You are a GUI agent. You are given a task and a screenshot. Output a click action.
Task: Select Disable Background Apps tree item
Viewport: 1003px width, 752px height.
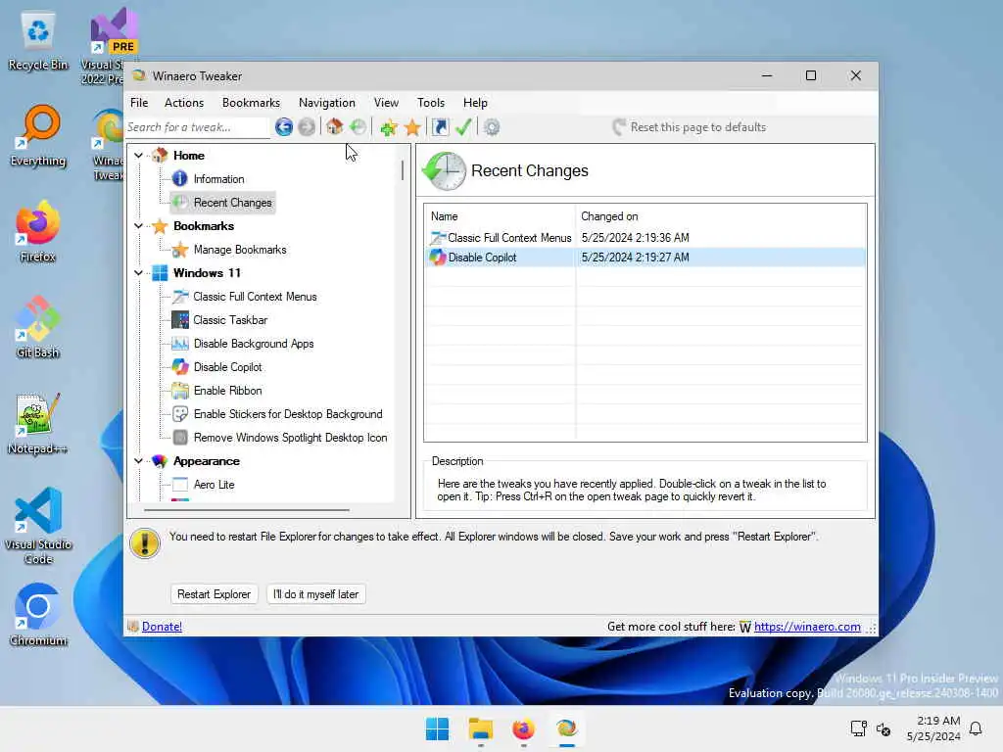coord(254,344)
